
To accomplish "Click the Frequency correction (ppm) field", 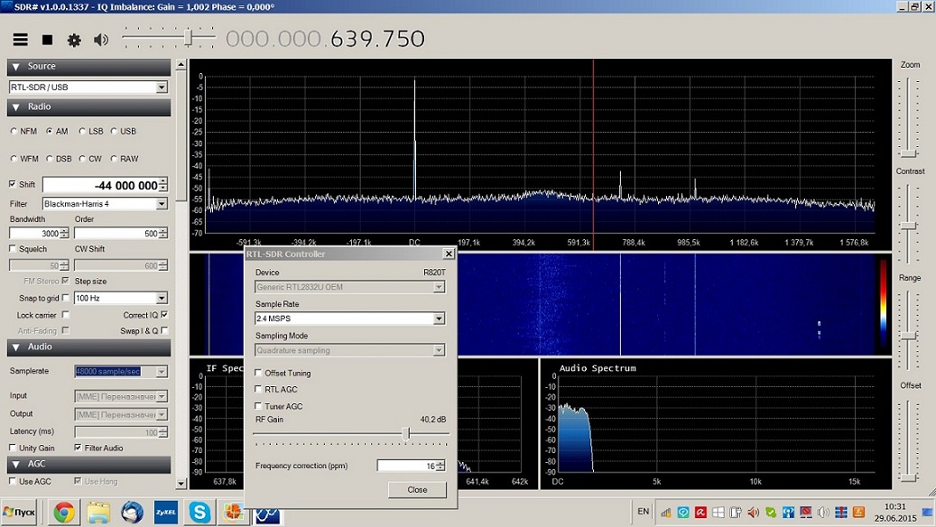I will click(406, 467).
